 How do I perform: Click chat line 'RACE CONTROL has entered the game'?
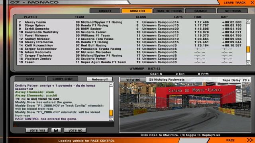click(x=46, y=119)
